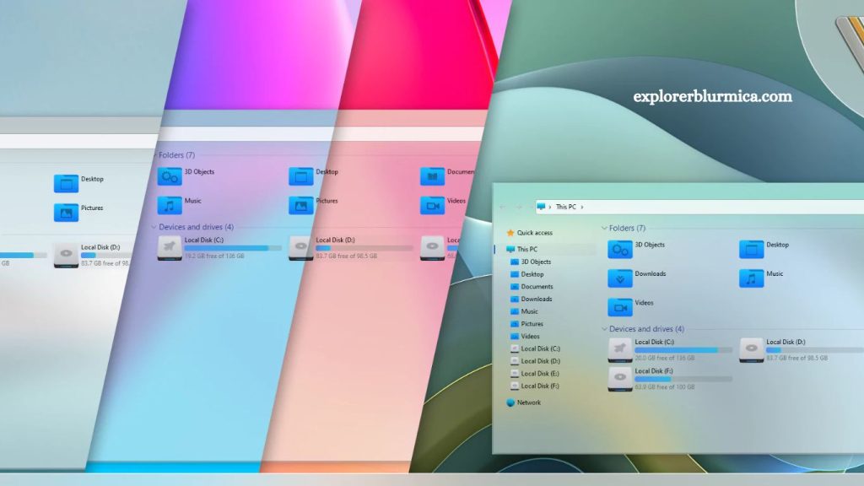Viewport: 864px width, 486px height.
Task: Click Local Disk (F:) usage bar in green window
Action: point(683,380)
